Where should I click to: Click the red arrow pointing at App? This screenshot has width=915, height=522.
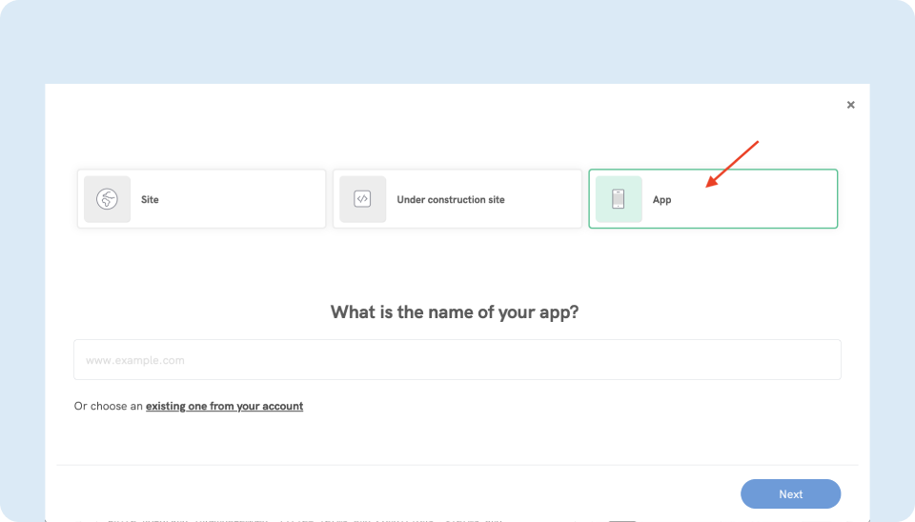click(x=731, y=164)
